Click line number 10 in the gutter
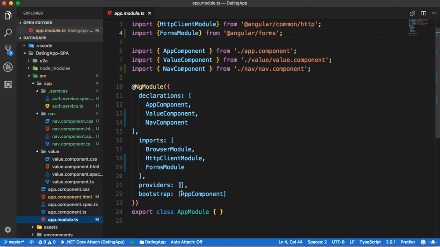This screenshot has width=440, height=247. 119,87
